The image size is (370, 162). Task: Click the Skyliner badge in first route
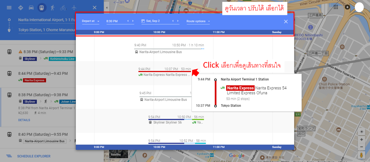point(30,59)
